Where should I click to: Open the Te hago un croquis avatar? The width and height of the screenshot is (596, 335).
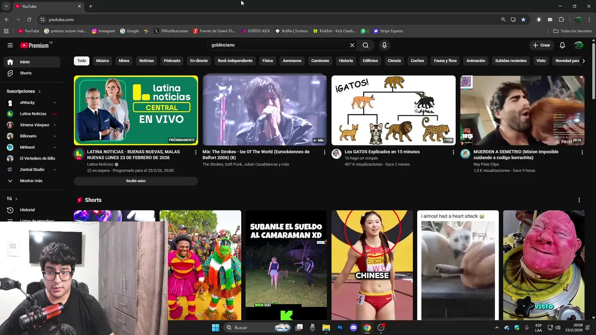[x=336, y=154]
